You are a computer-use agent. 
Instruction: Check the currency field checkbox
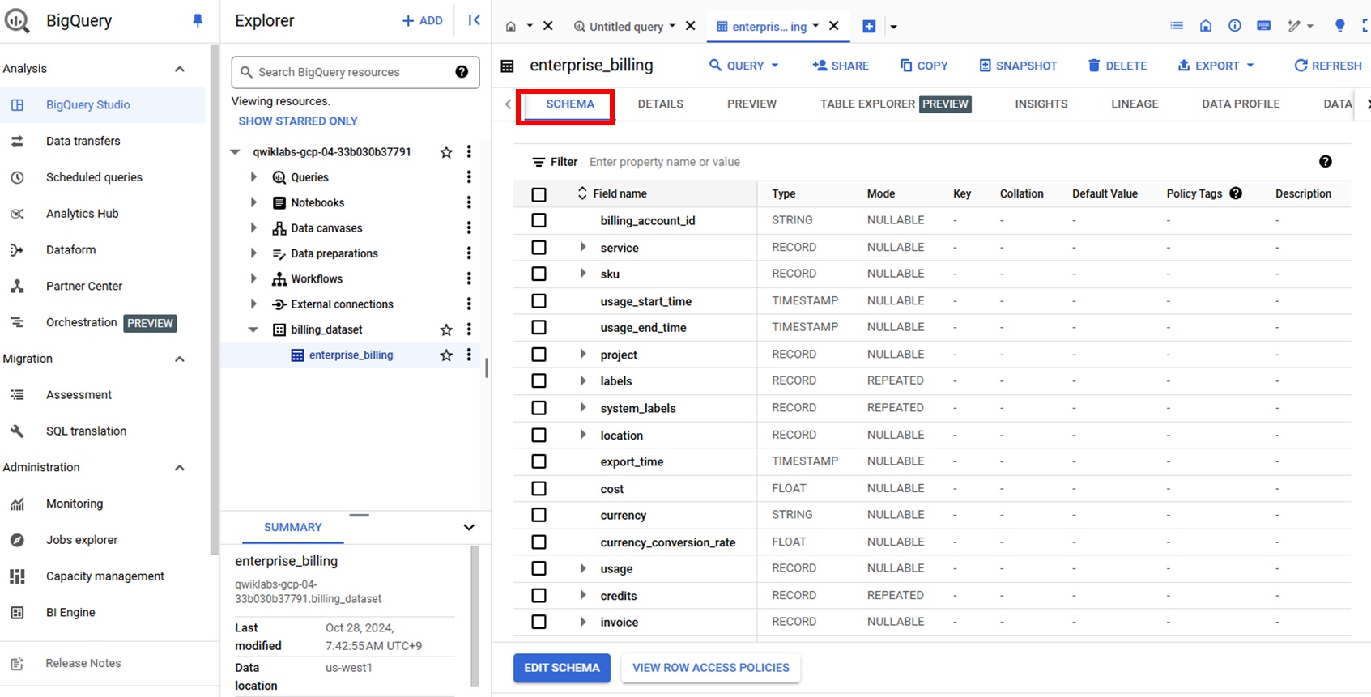click(539, 515)
